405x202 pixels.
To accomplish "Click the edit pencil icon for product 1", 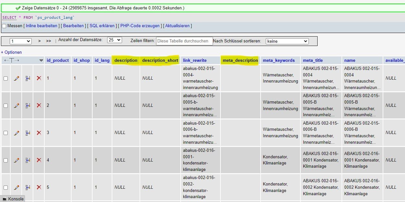I will pyautogui.click(x=17, y=78).
